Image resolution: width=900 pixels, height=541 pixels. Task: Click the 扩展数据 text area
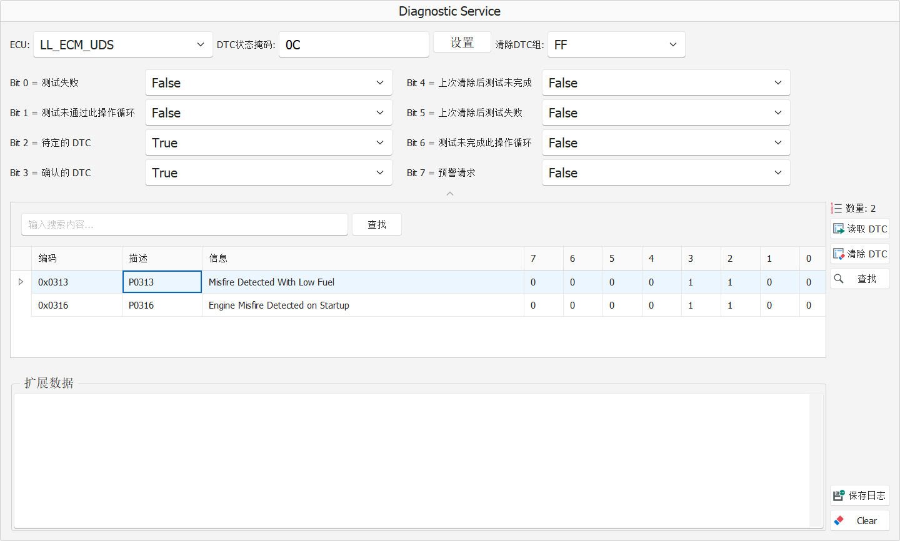[411, 460]
